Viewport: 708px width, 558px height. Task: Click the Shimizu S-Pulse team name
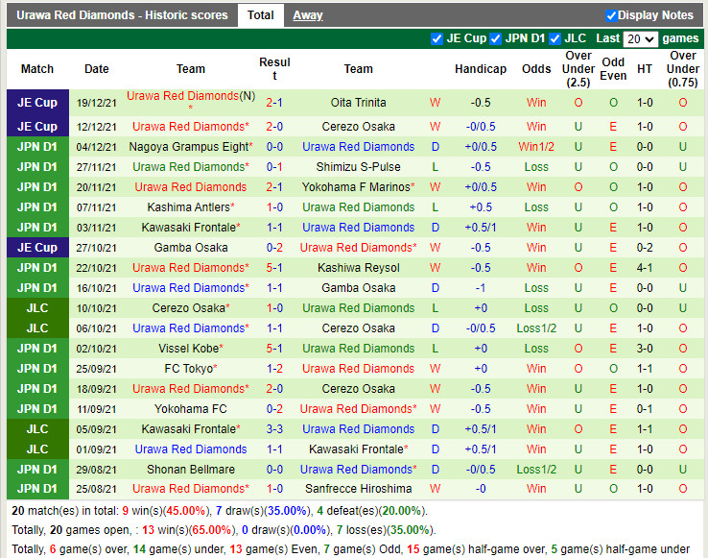click(x=358, y=167)
